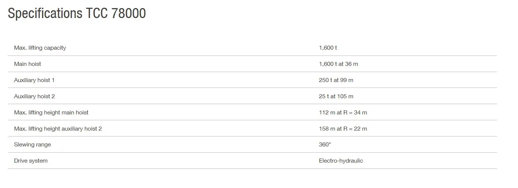Click the word Specifications in the title
The height and width of the screenshot is (188, 518).
click(45, 14)
